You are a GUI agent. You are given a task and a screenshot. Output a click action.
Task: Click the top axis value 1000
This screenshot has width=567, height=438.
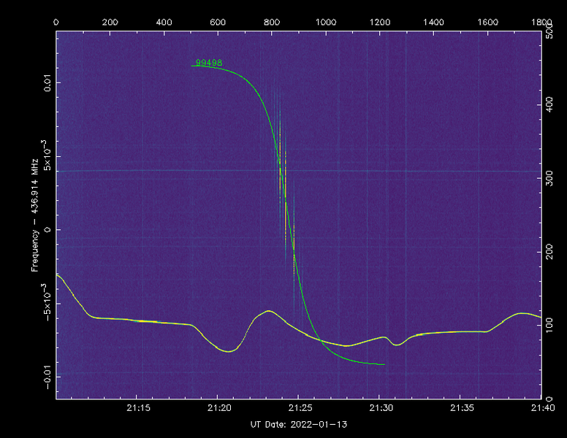[326, 23]
